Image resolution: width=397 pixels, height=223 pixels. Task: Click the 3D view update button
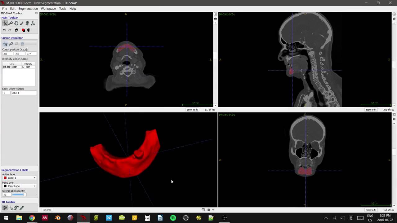(47, 210)
